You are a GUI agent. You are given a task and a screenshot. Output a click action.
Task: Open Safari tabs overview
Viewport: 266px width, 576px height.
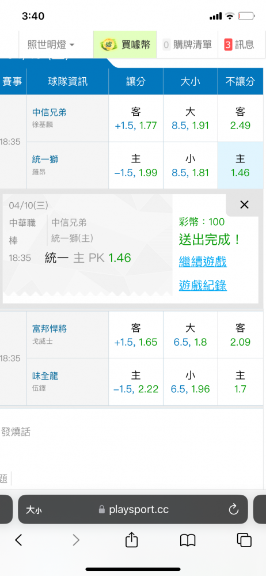click(244, 540)
